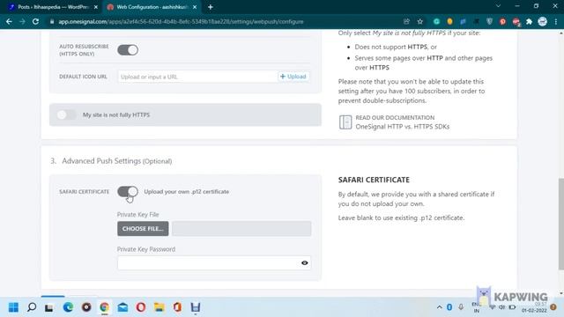Toggle Auto Resubscribe (HTTPS only) switch
This screenshot has height=317, width=564.
click(127, 50)
